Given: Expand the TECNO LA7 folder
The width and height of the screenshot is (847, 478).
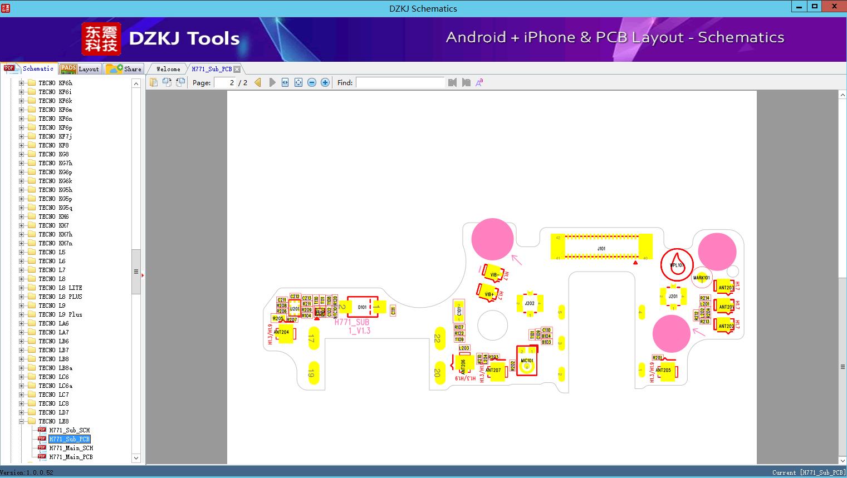Looking at the screenshot, I should coord(21,332).
